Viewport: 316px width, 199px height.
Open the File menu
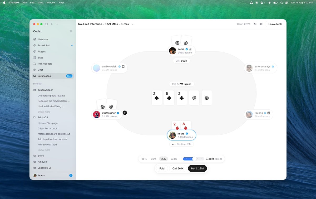25,3
